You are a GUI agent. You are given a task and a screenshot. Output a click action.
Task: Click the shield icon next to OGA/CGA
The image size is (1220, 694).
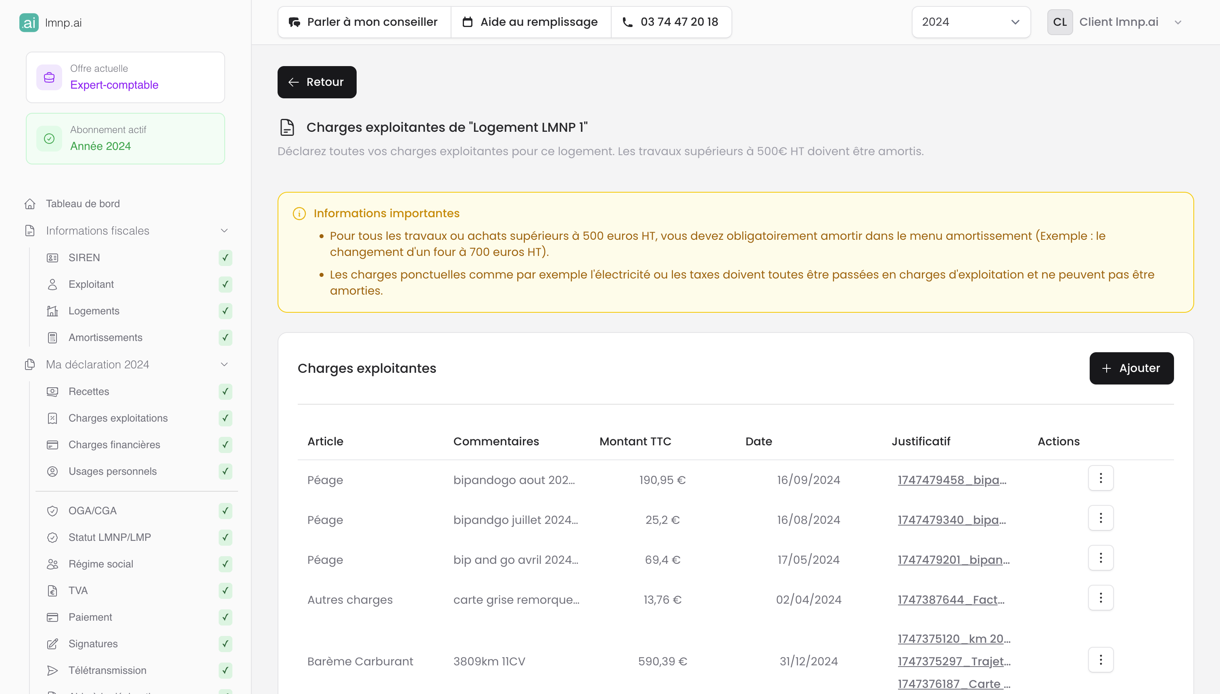pyautogui.click(x=53, y=511)
